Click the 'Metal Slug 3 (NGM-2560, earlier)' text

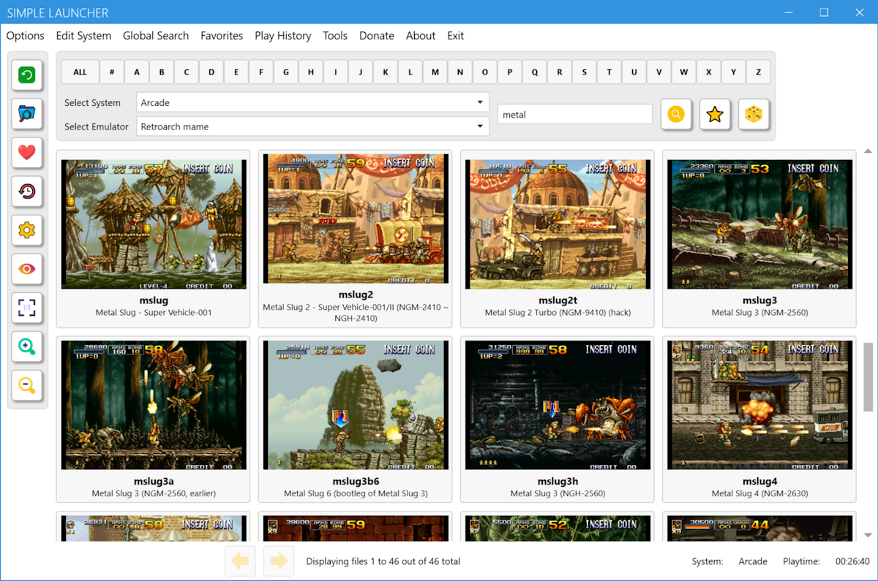coord(154,493)
